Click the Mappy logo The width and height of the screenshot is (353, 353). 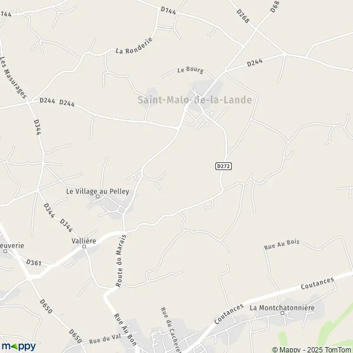click(18, 346)
